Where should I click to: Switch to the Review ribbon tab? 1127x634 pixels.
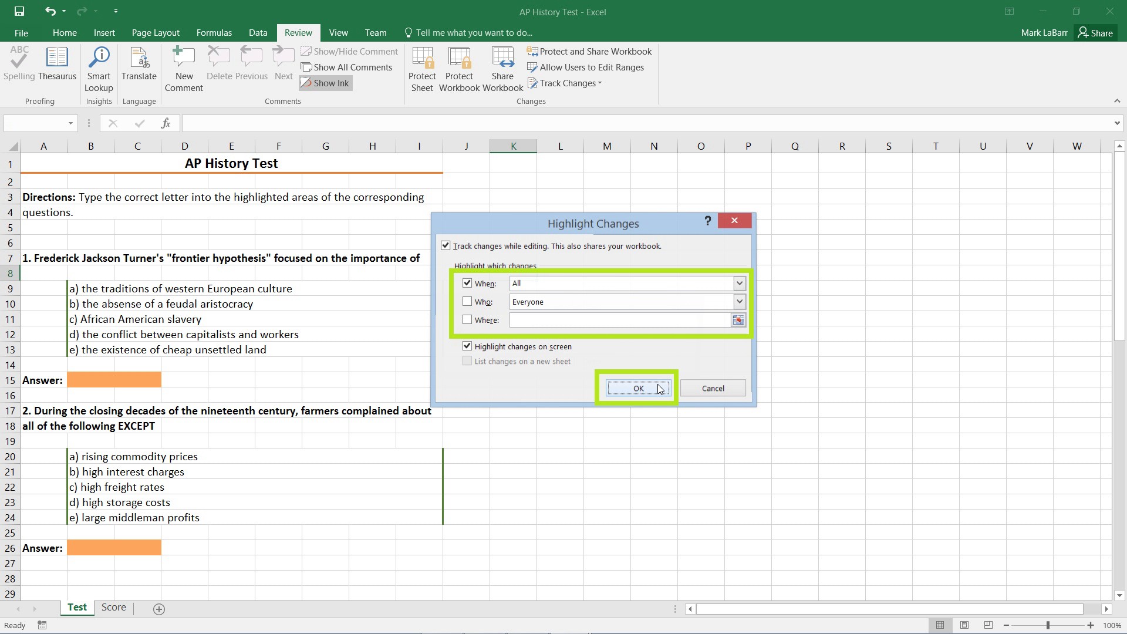point(297,32)
